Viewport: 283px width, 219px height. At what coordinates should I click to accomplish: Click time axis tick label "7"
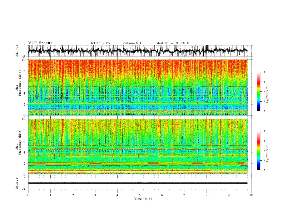(x=184, y=195)
